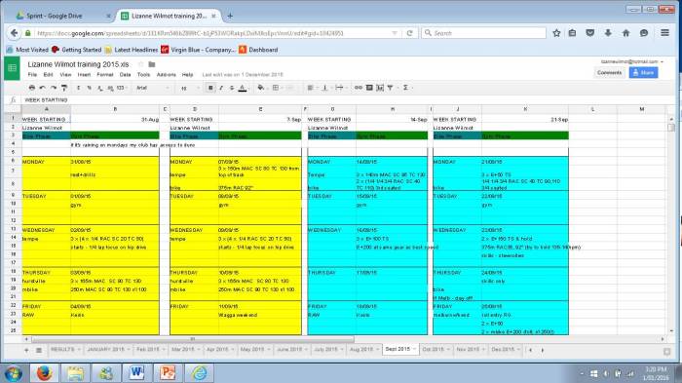Click the Comments button

coord(609,73)
